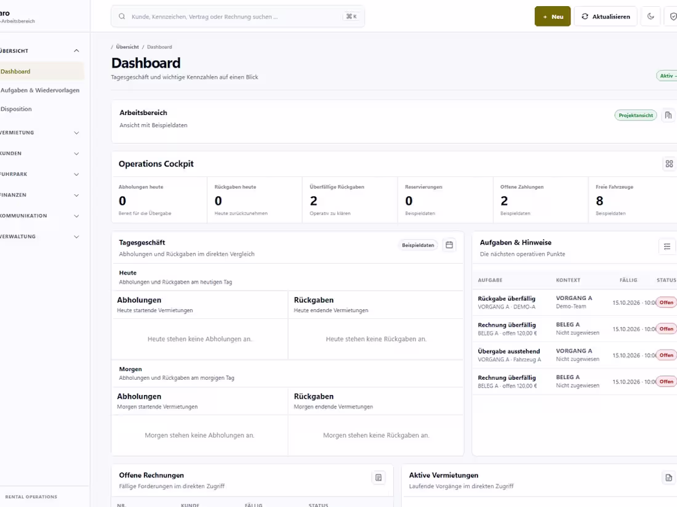
Task: Click Demo-Team context text
Action: (571, 307)
